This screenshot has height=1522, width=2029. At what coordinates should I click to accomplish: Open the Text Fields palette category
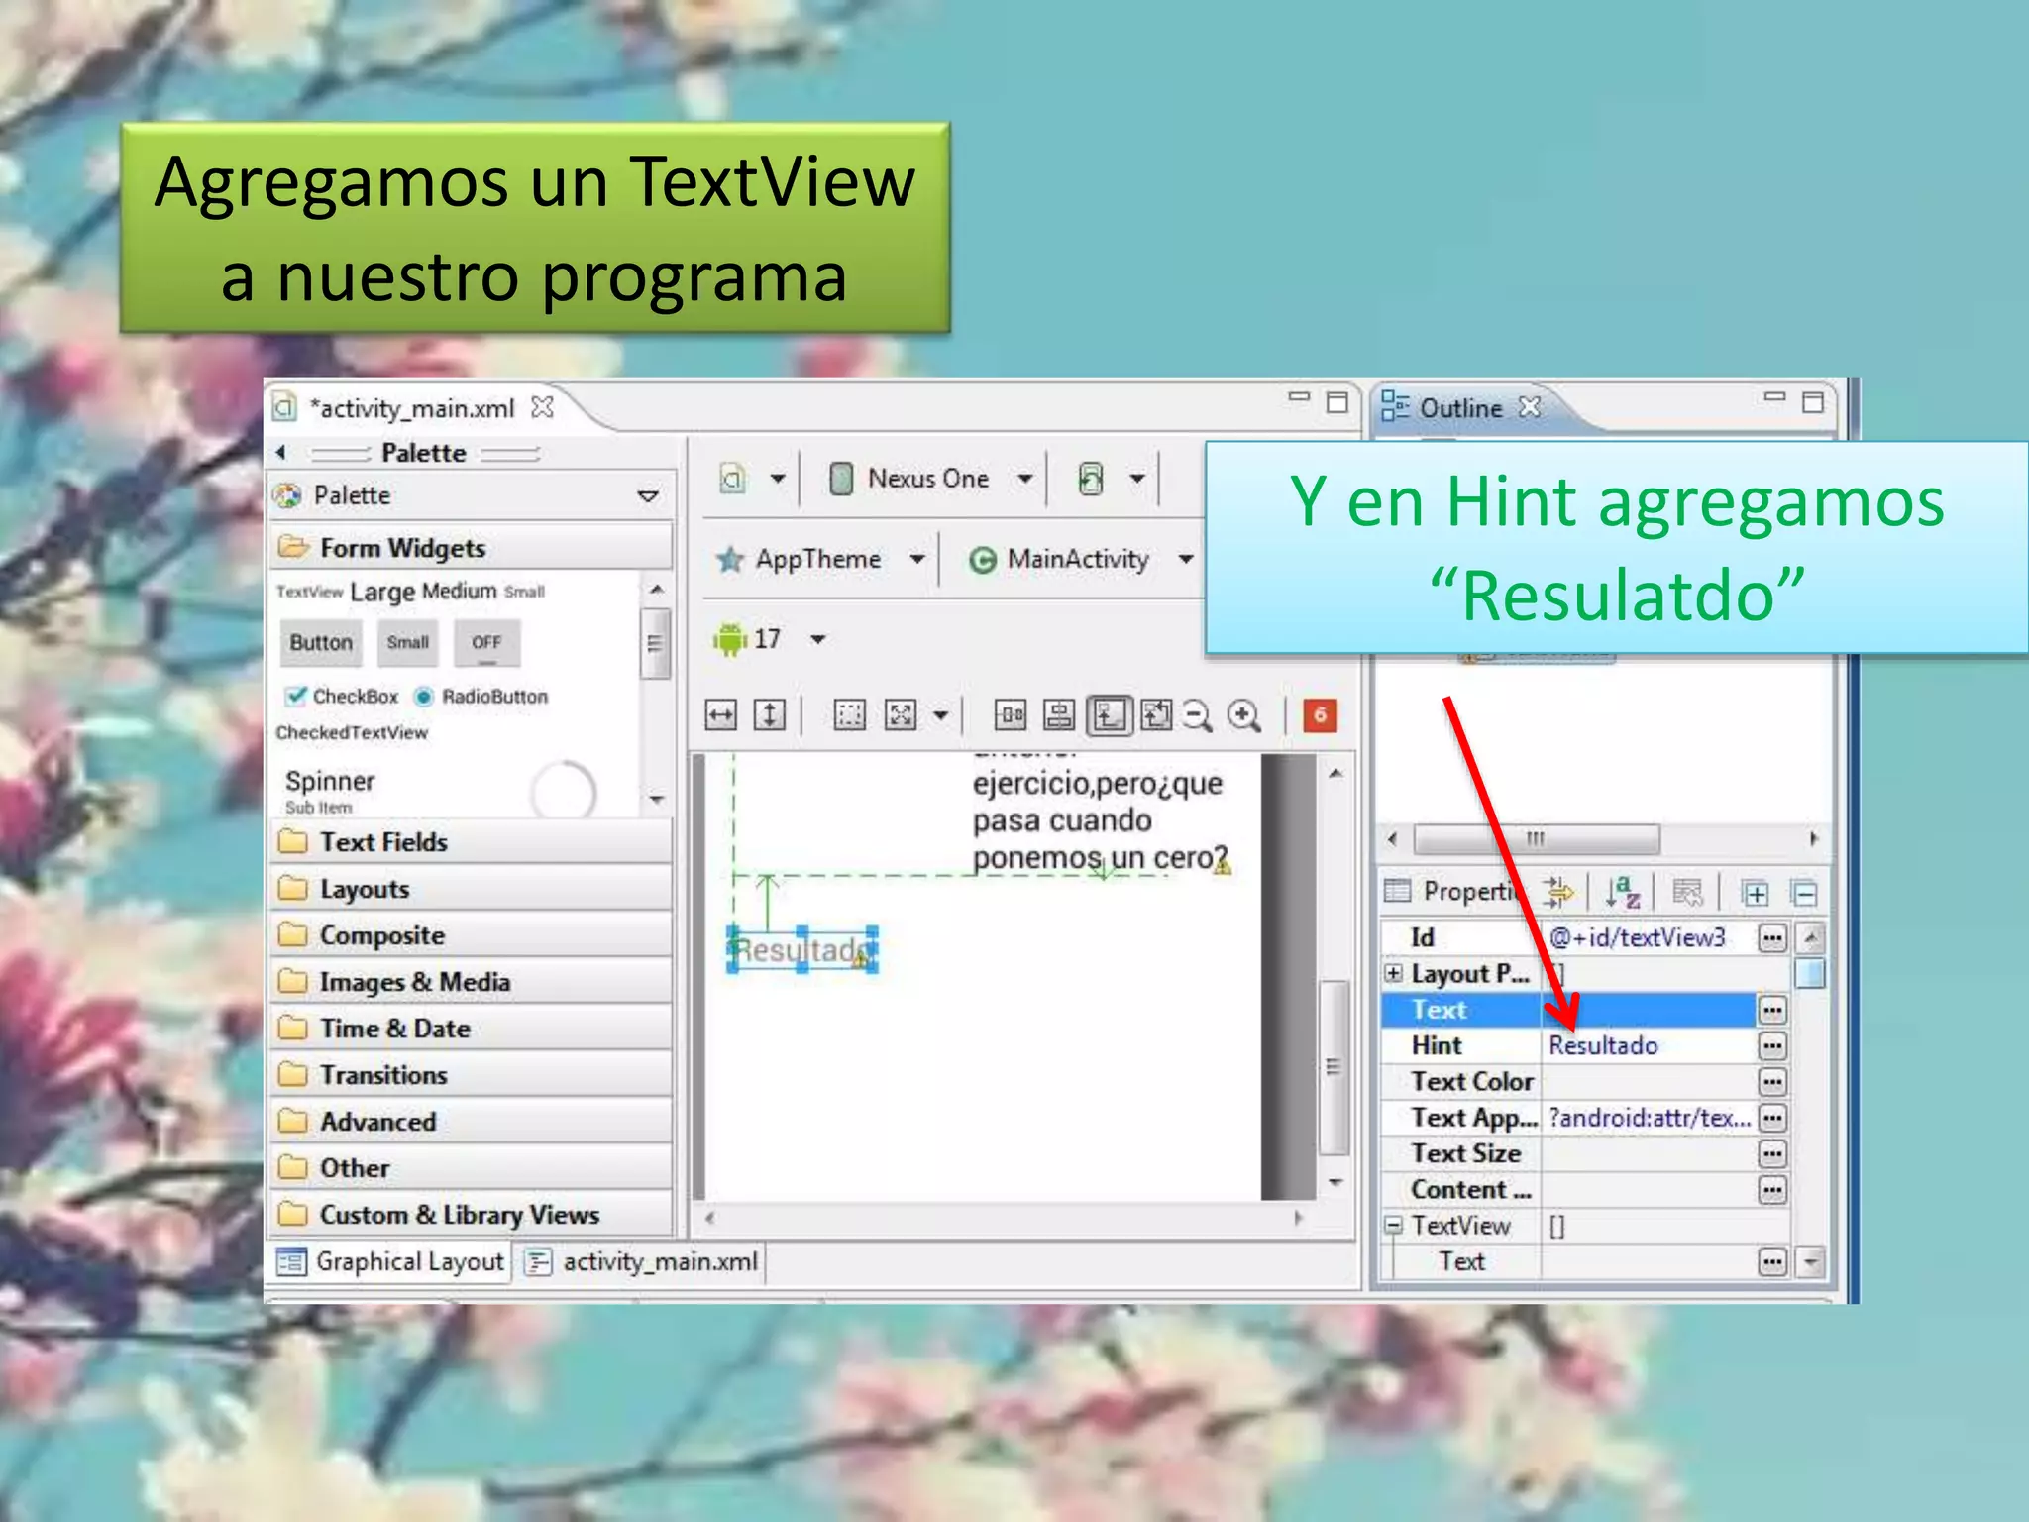tap(472, 842)
